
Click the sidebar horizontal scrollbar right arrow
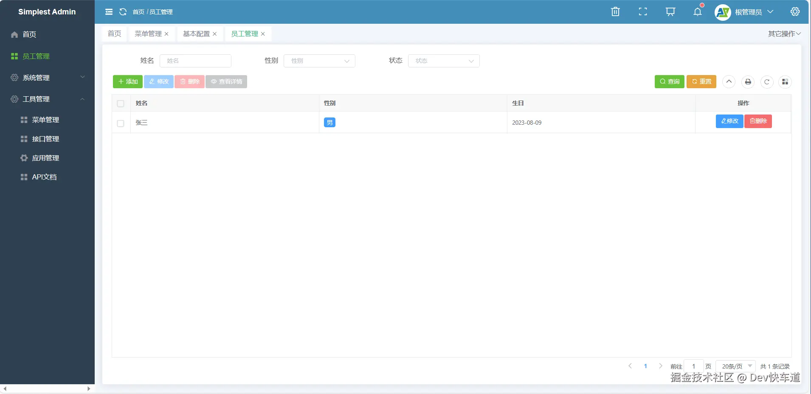(x=89, y=389)
